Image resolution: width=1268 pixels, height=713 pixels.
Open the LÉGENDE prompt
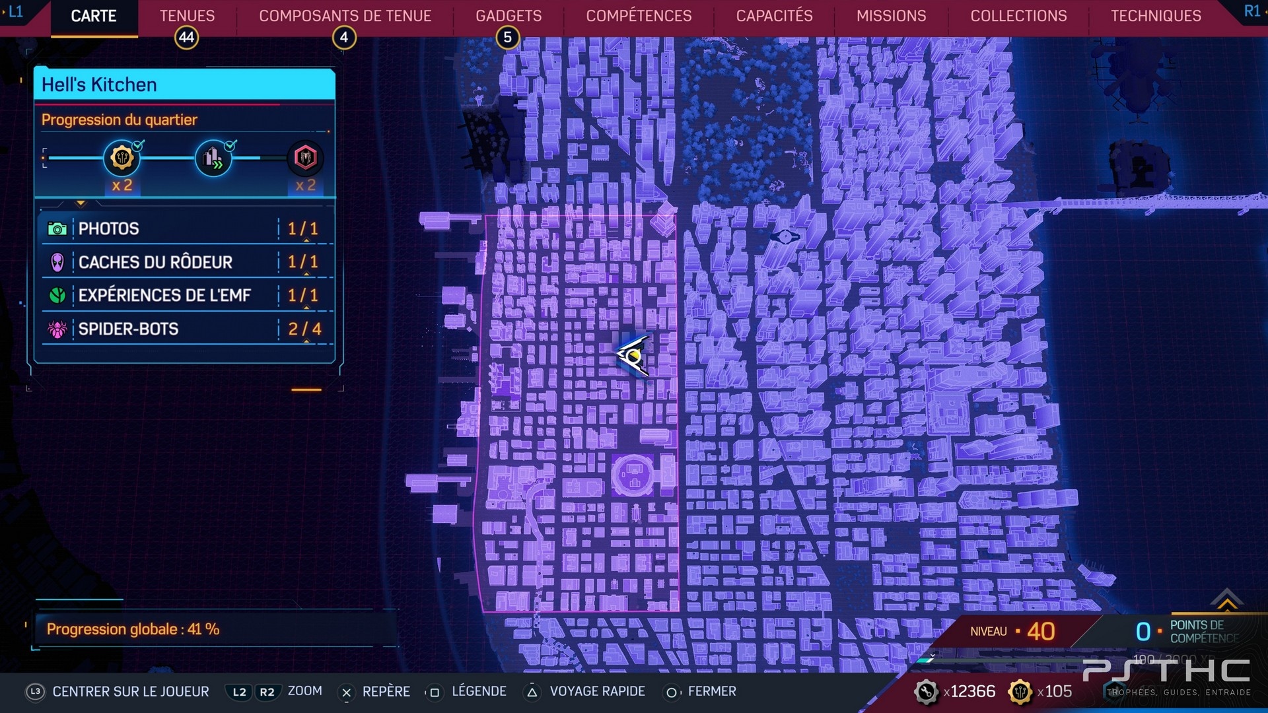[x=479, y=691]
